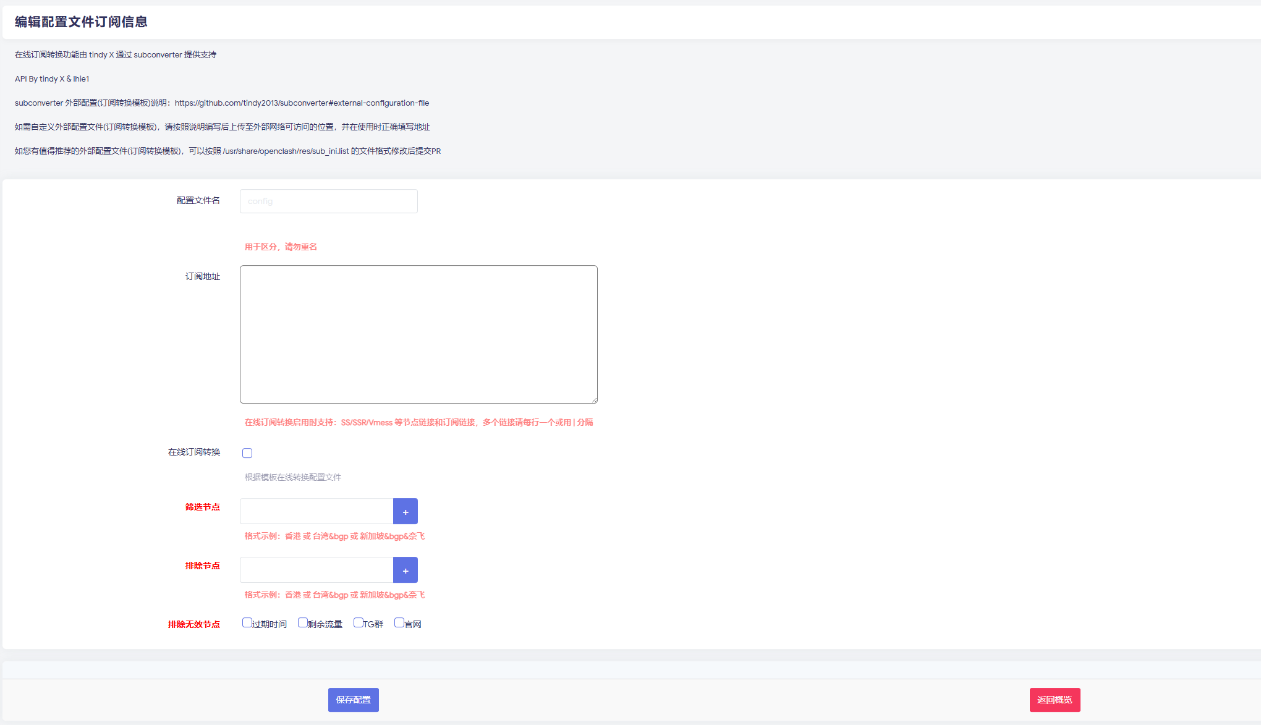The height and width of the screenshot is (725, 1261).
Task: Click inside the 订阅地址 text area
Action: 418,334
